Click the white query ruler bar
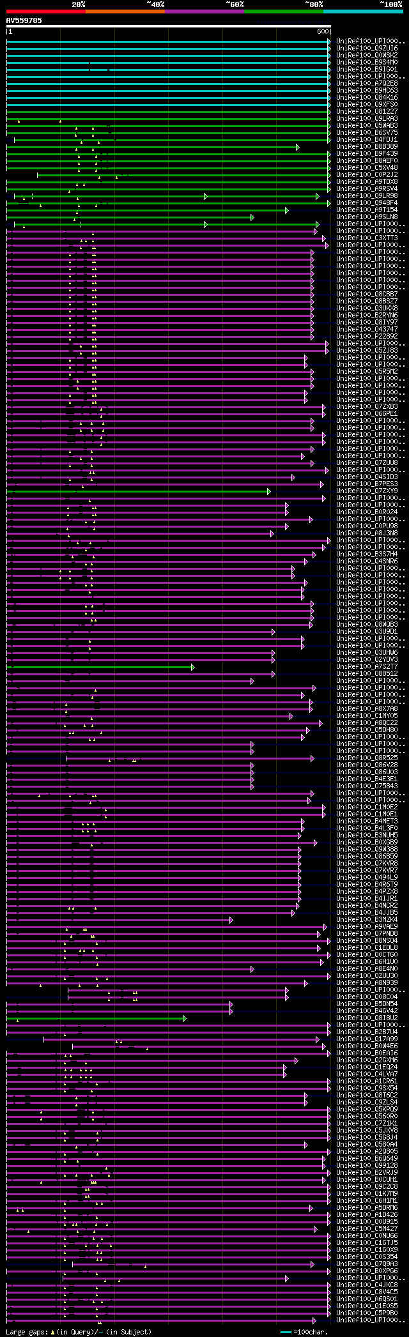This screenshot has width=409, height=1337. [169, 26]
